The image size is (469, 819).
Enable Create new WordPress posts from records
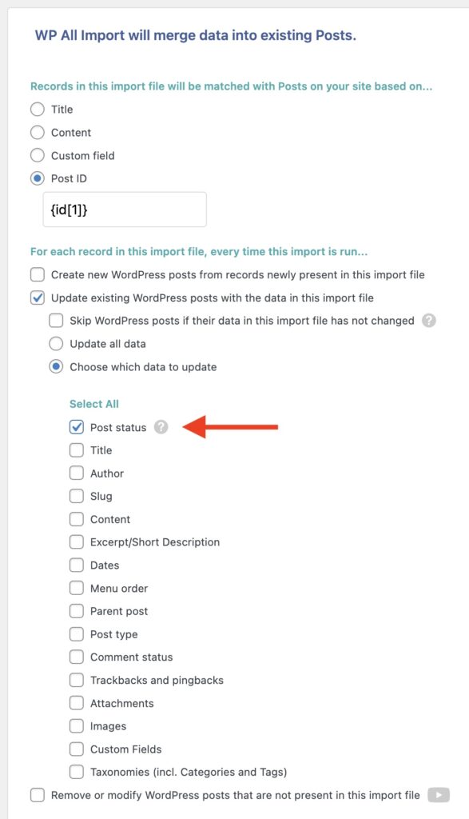click(37, 274)
